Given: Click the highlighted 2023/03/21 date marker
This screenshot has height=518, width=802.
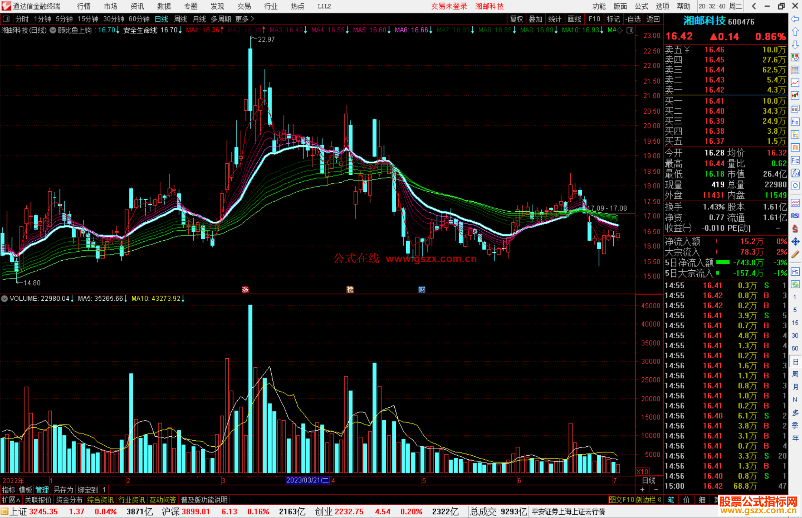Looking at the screenshot, I should point(307,480).
